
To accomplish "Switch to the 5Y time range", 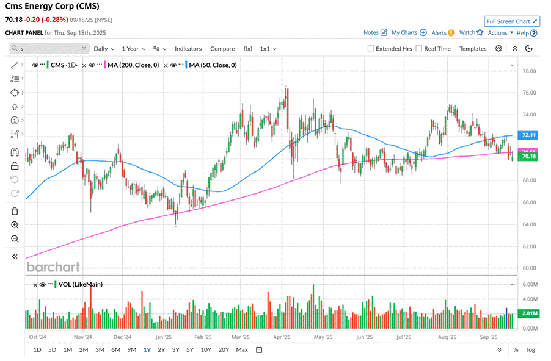I will (190, 349).
